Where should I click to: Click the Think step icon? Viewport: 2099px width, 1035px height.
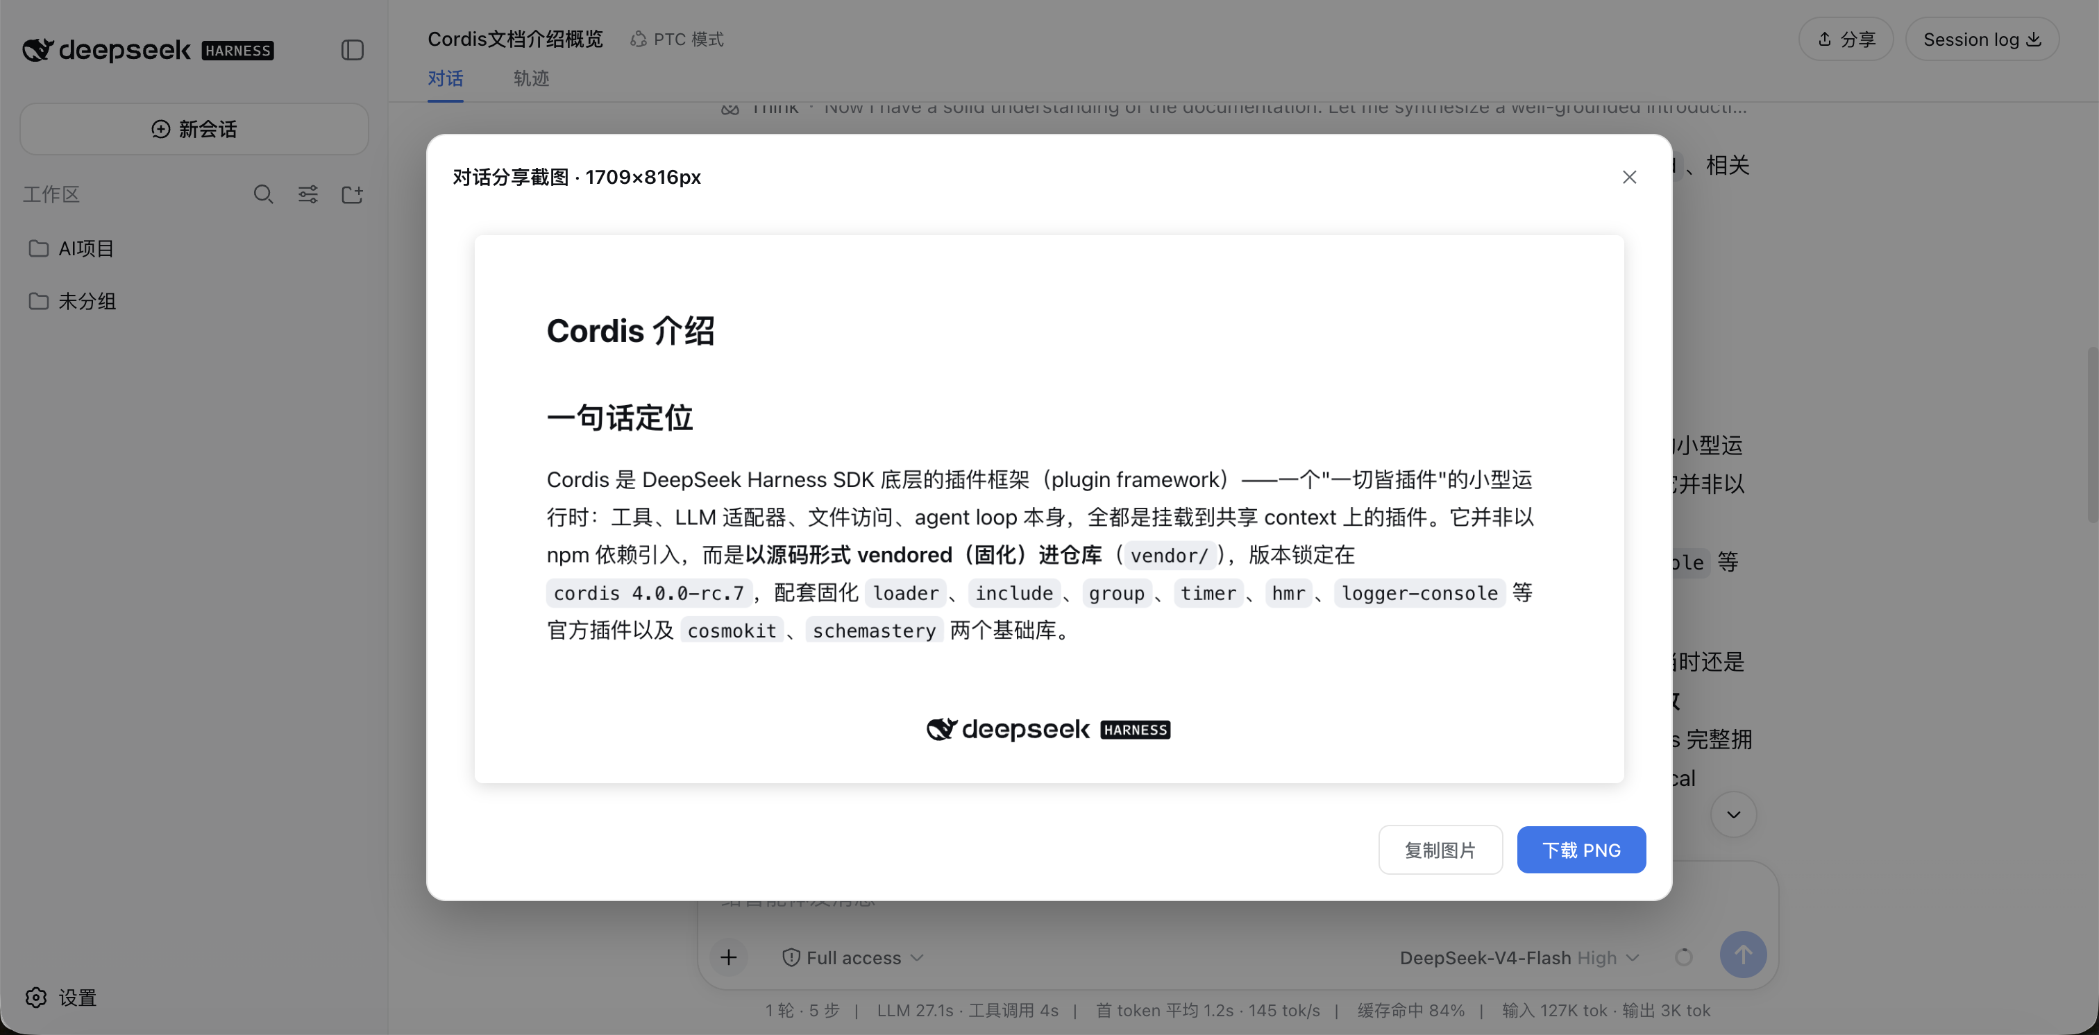pyautogui.click(x=730, y=108)
